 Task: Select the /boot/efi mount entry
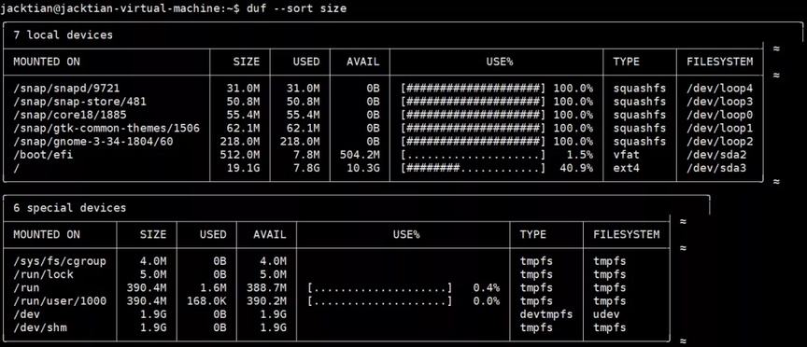coord(43,155)
